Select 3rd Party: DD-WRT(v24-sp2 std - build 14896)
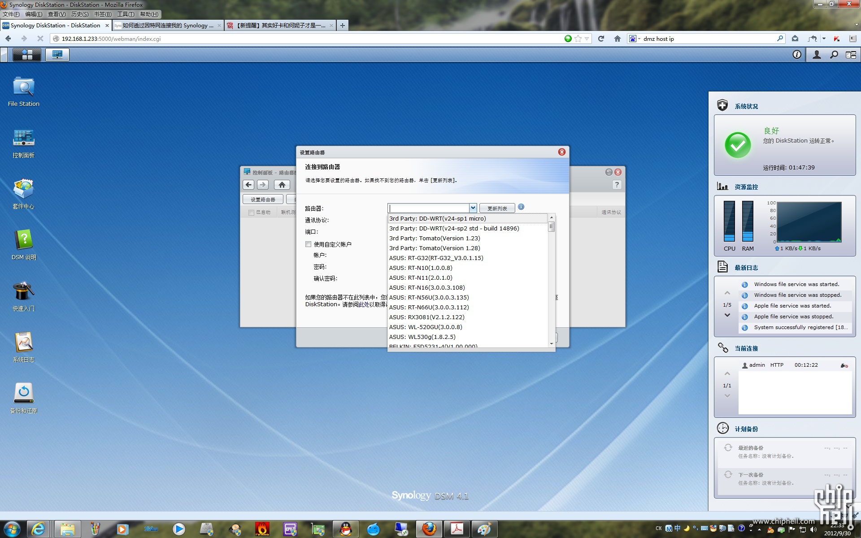Screen dimensions: 861x538 pyautogui.click(x=468, y=229)
